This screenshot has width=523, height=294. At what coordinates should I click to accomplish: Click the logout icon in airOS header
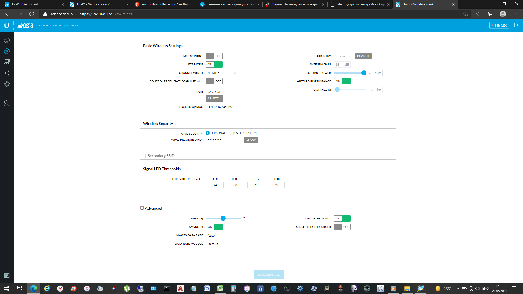click(516, 25)
